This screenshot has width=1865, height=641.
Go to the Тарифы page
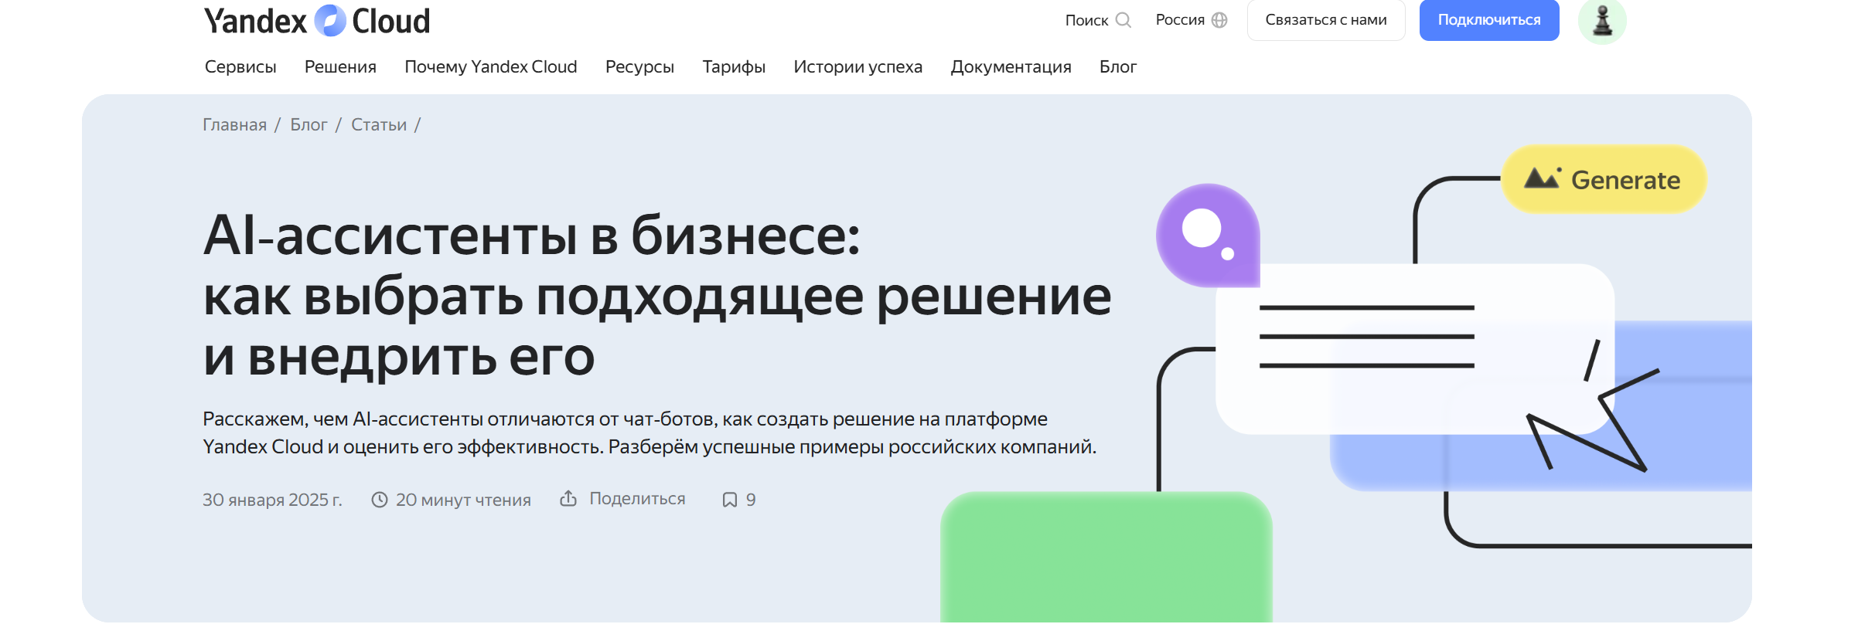[734, 67]
